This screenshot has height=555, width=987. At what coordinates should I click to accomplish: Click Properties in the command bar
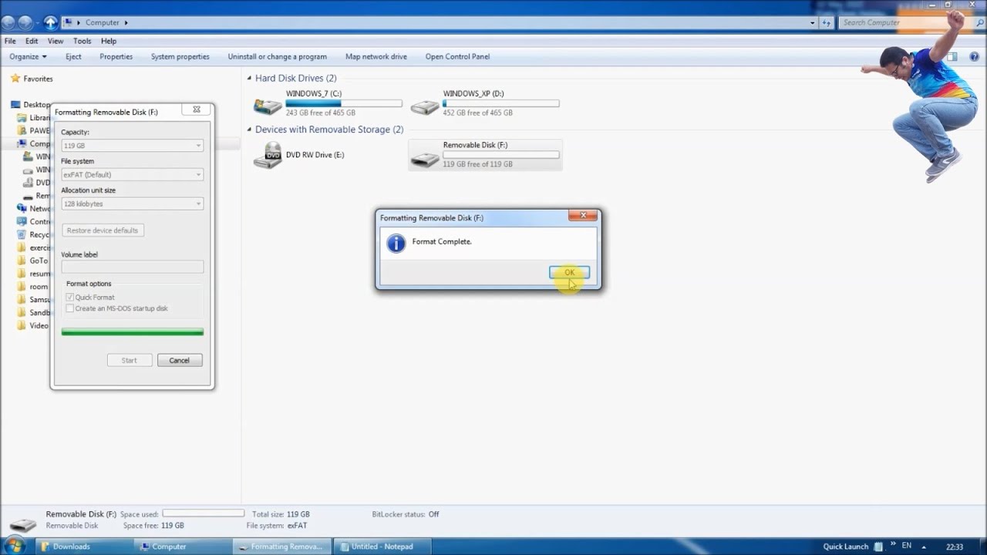pos(116,56)
